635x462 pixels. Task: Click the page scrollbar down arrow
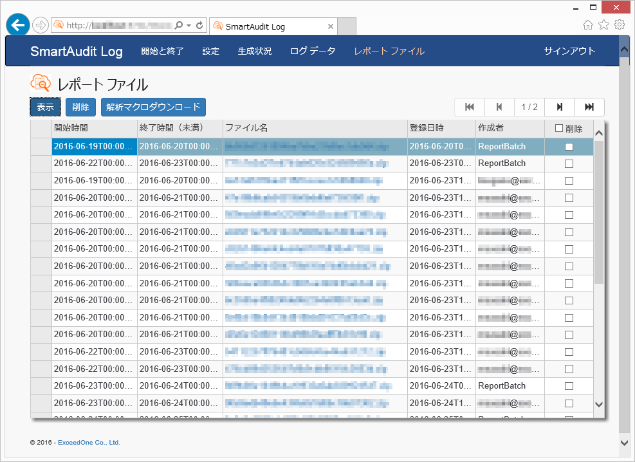[625, 443]
